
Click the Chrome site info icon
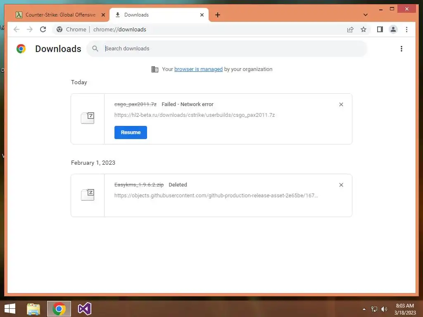tap(59, 29)
